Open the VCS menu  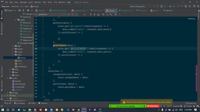coord(55,2)
